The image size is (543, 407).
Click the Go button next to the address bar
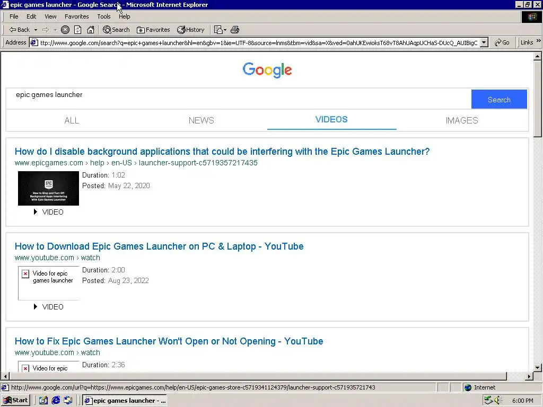(502, 42)
